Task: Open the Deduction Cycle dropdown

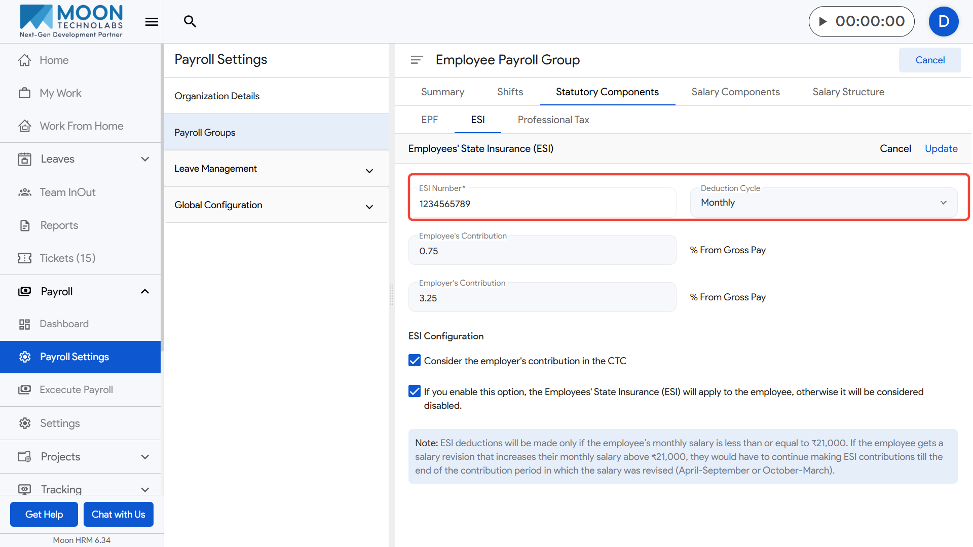Action: tap(824, 203)
